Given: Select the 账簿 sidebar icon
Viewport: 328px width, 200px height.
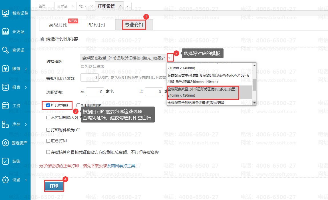Looking at the screenshot, I should [x=5, y=69].
